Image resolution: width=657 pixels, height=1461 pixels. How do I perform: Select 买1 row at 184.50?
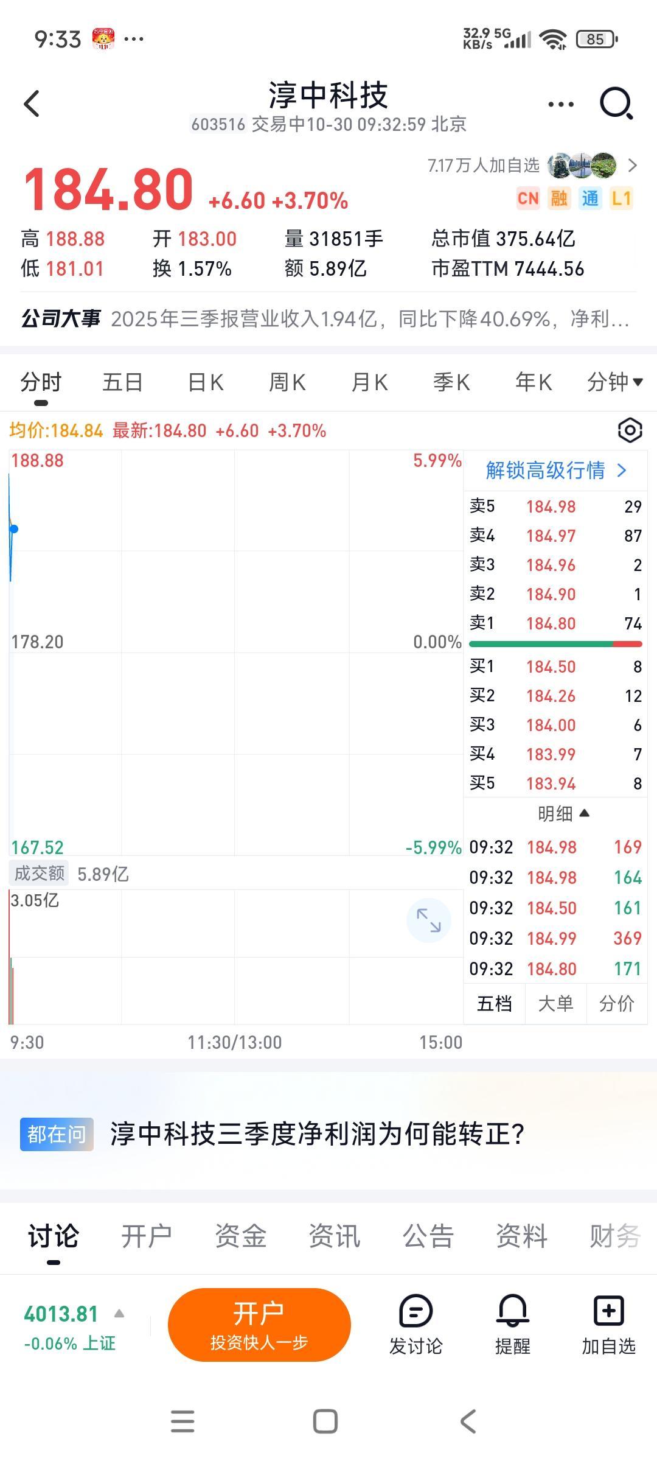(x=555, y=667)
